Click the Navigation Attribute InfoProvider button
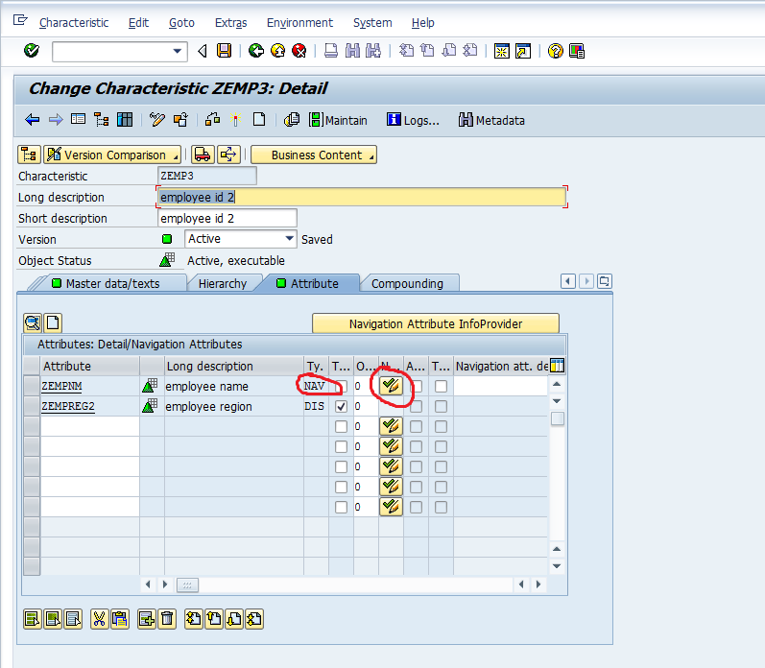This screenshot has height=668, width=765. [436, 323]
